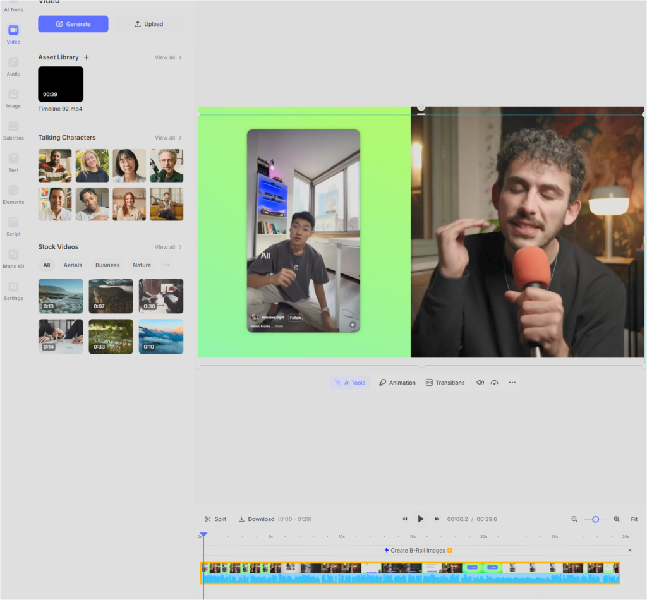Screen dimensions: 647x600
Task: Open the Subtitles panel in sidebar
Action: (13, 130)
